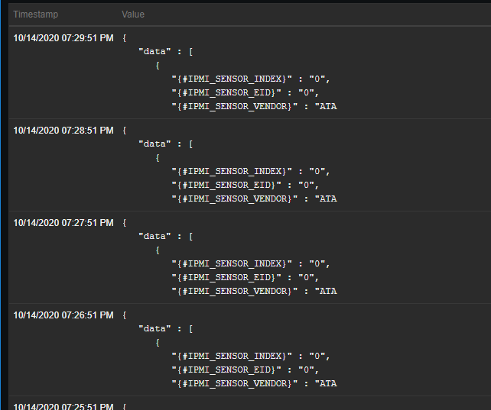The image size is (491, 410).
Task: Click IPMI_SENSOR_EID line in 07:27:51 PM entry
Action: [245, 277]
